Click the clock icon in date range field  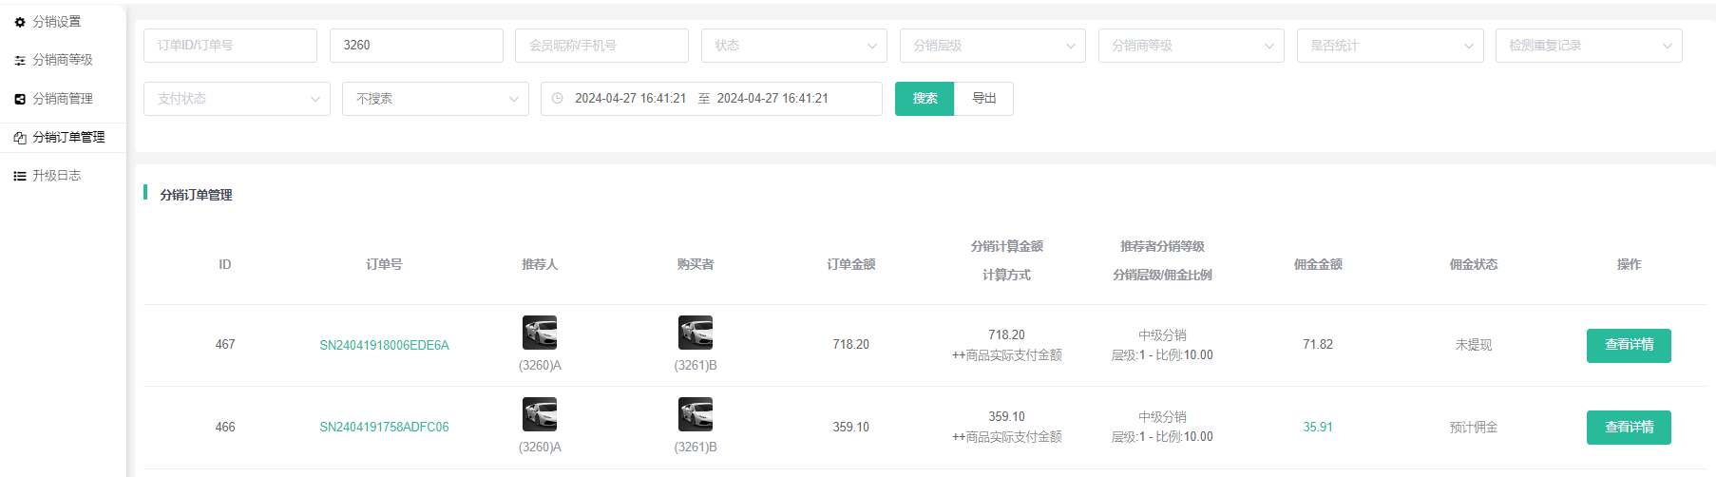(558, 99)
